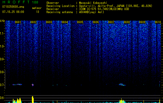Click the 0610 time marker
163x103 pixels.
158,22
